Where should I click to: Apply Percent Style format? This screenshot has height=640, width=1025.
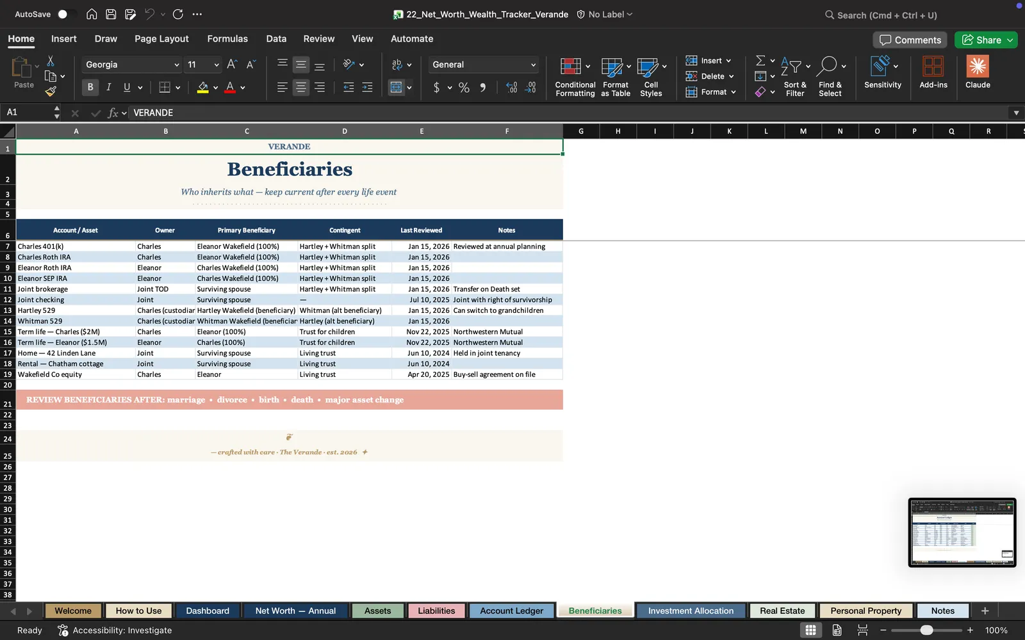464,88
